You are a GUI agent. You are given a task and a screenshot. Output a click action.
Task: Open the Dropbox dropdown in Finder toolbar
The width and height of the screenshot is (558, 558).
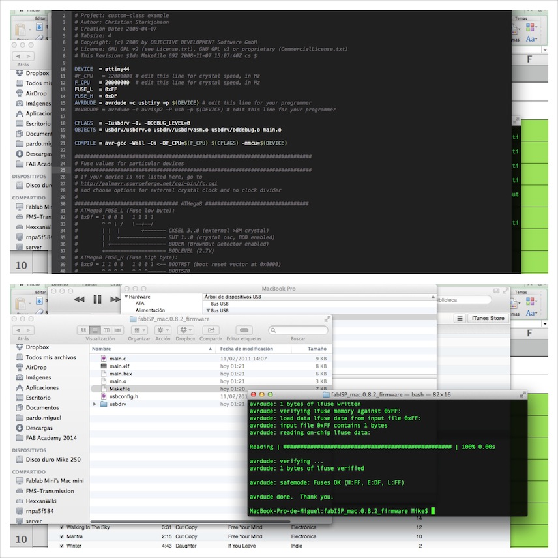tap(185, 330)
